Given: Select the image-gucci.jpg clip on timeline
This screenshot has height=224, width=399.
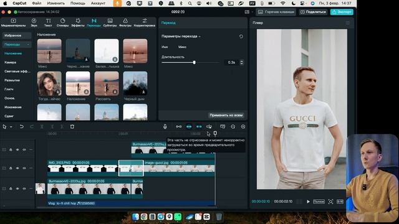Looking at the screenshot, I should [x=179, y=168].
